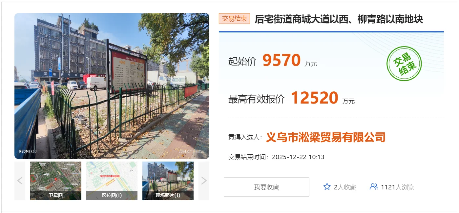459x213 pixels.
Task: Click the land parcel title heading
Action: (339, 19)
